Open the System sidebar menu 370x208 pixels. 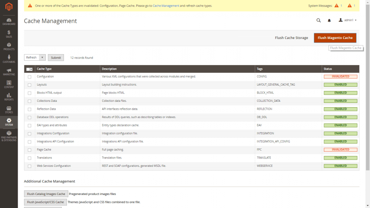click(x=9, y=122)
